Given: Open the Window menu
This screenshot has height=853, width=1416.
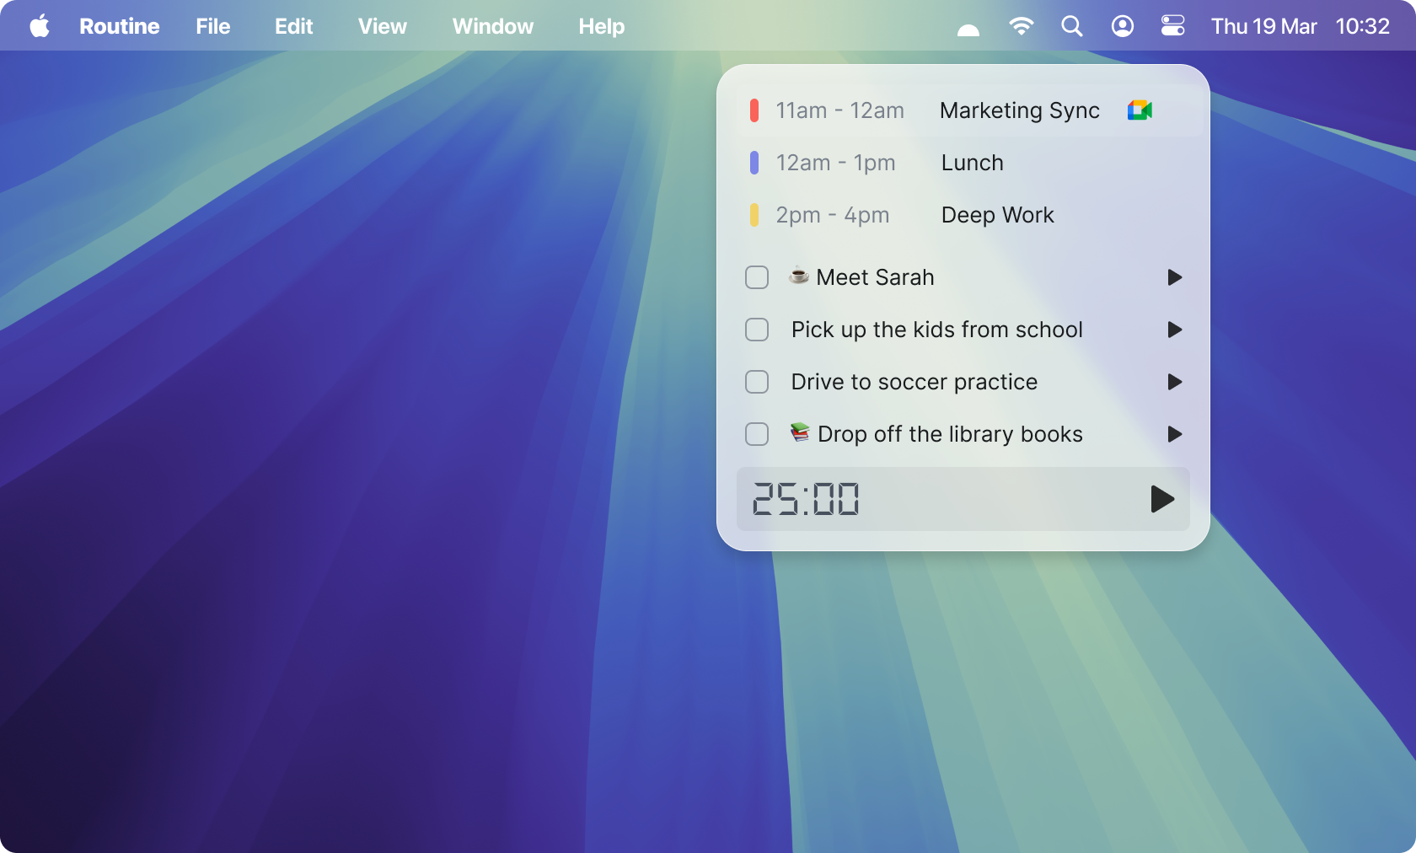Looking at the screenshot, I should pos(492,26).
